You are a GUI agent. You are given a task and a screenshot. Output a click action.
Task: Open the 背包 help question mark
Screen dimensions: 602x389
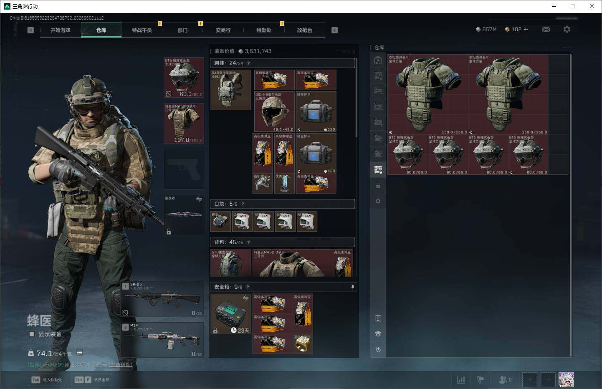click(x=248, y=242)
